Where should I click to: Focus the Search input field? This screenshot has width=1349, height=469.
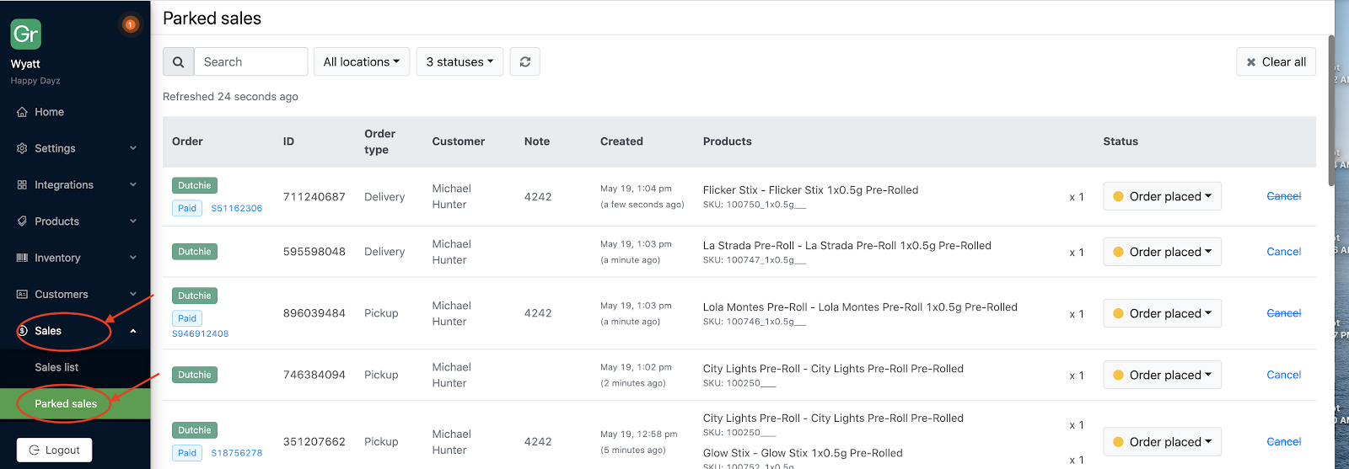[250, 61]
